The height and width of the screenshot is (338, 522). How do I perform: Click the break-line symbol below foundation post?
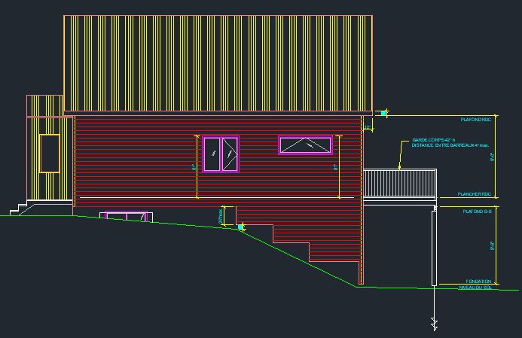(x=434, y=323)
